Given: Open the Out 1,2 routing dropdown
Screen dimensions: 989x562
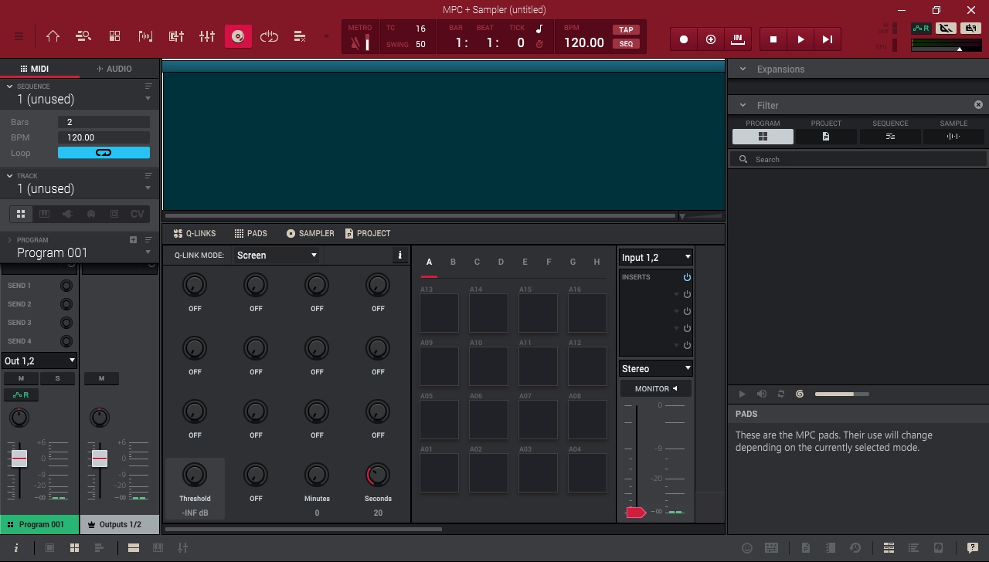Looking at the screenshot, I should pos(39,361).
